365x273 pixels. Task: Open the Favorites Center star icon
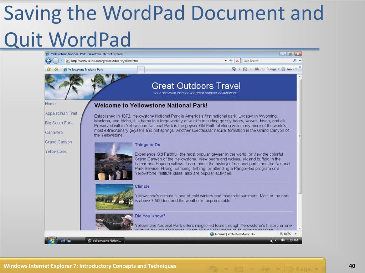[48, 69]
